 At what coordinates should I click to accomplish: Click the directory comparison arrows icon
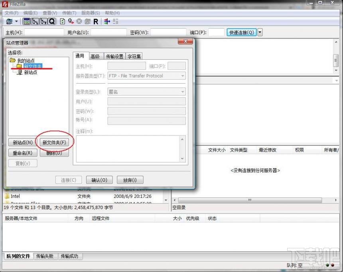pos(107,22)
